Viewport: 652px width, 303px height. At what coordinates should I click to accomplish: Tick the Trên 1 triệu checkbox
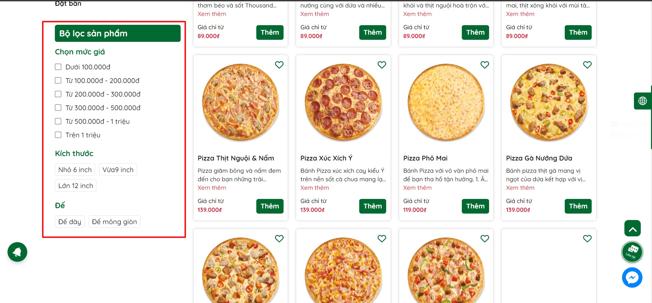click(x=58, y=135)
